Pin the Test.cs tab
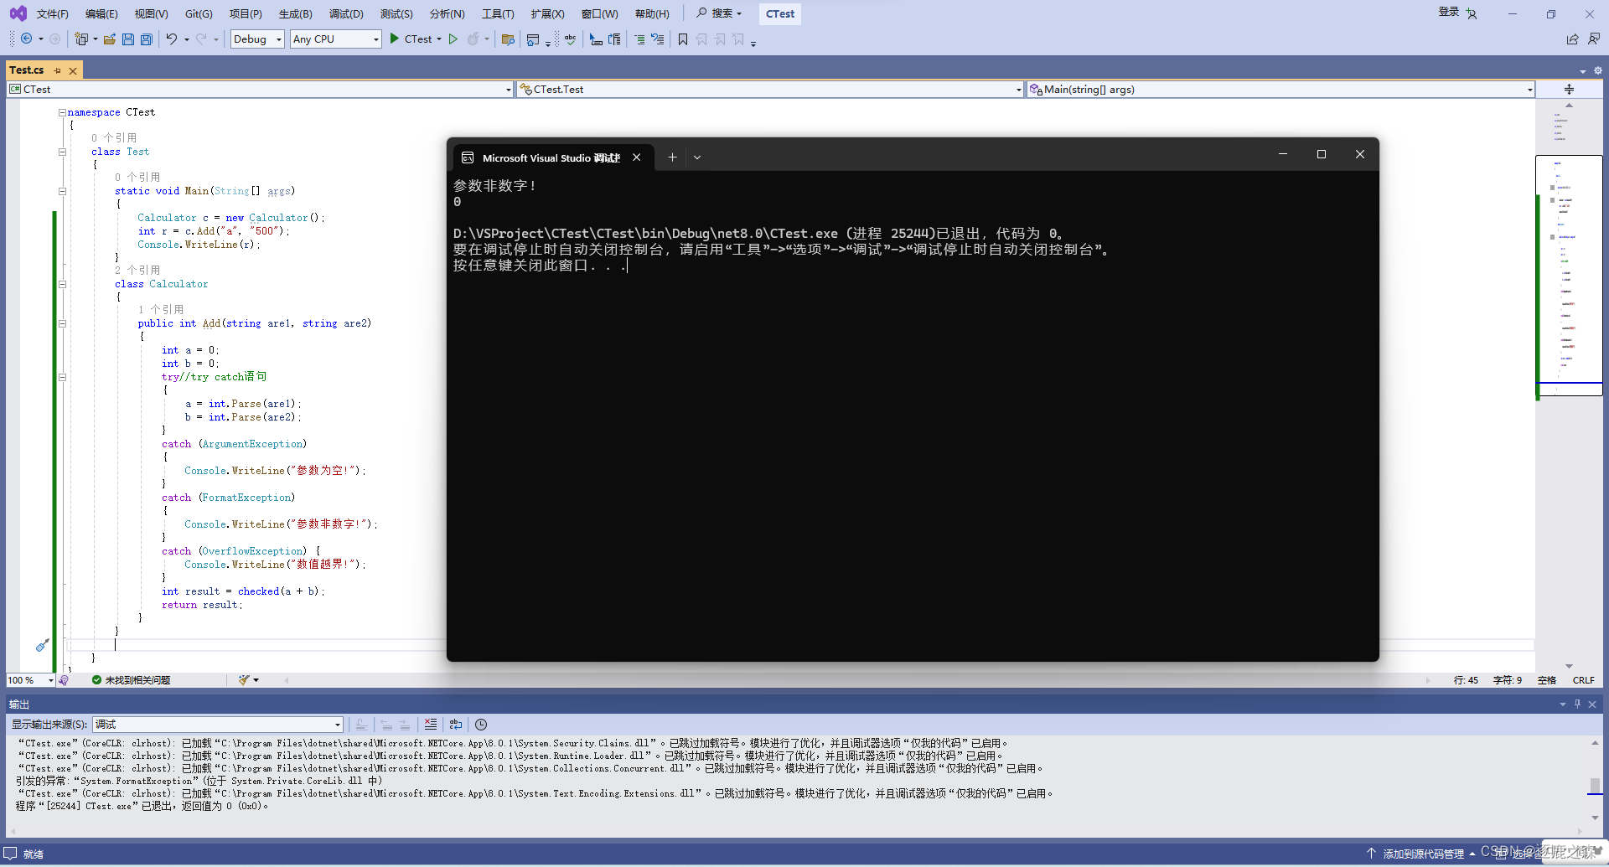 pyautogui.click(x=57, y=70)
